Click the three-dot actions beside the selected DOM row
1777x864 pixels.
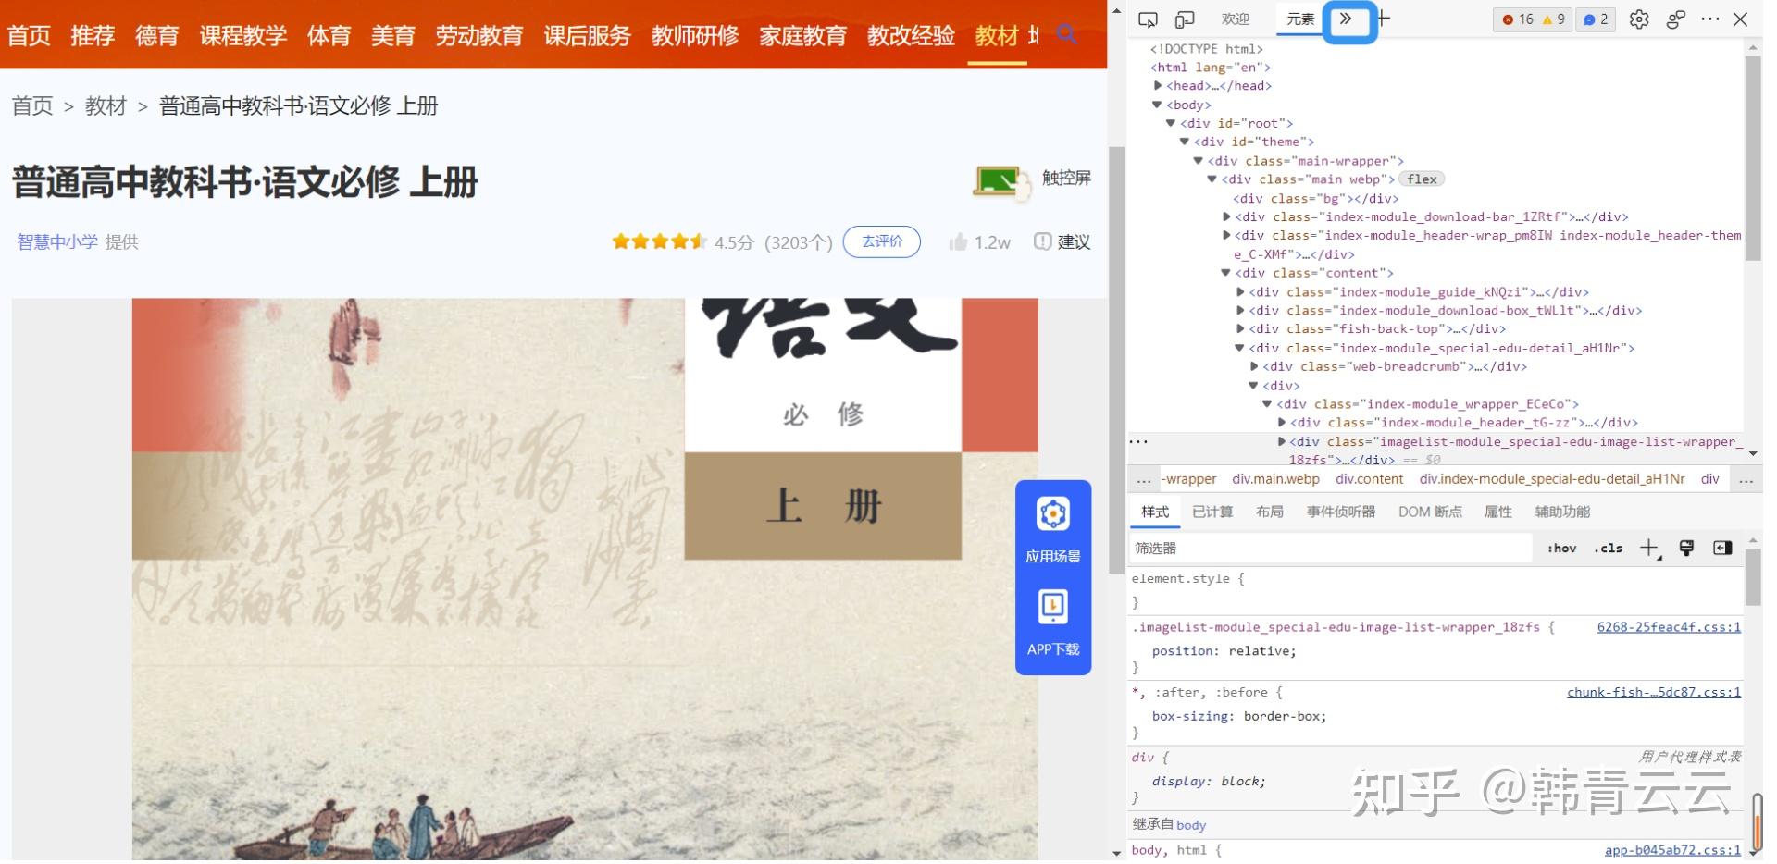[1138, 442]
